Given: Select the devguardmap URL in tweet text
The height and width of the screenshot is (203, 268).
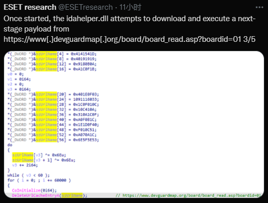Looking at the screenshot, I should [x=123, y=39].
